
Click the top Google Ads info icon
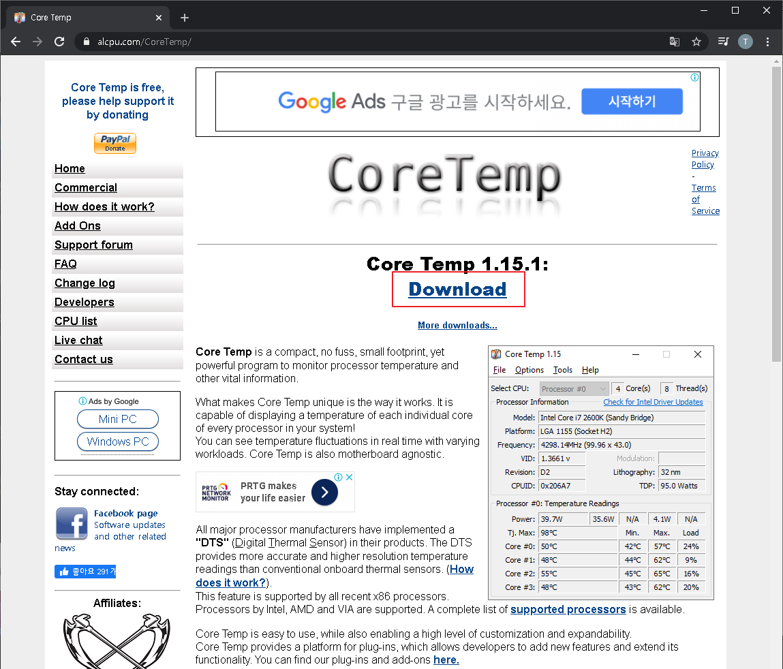tap(694, 78)
